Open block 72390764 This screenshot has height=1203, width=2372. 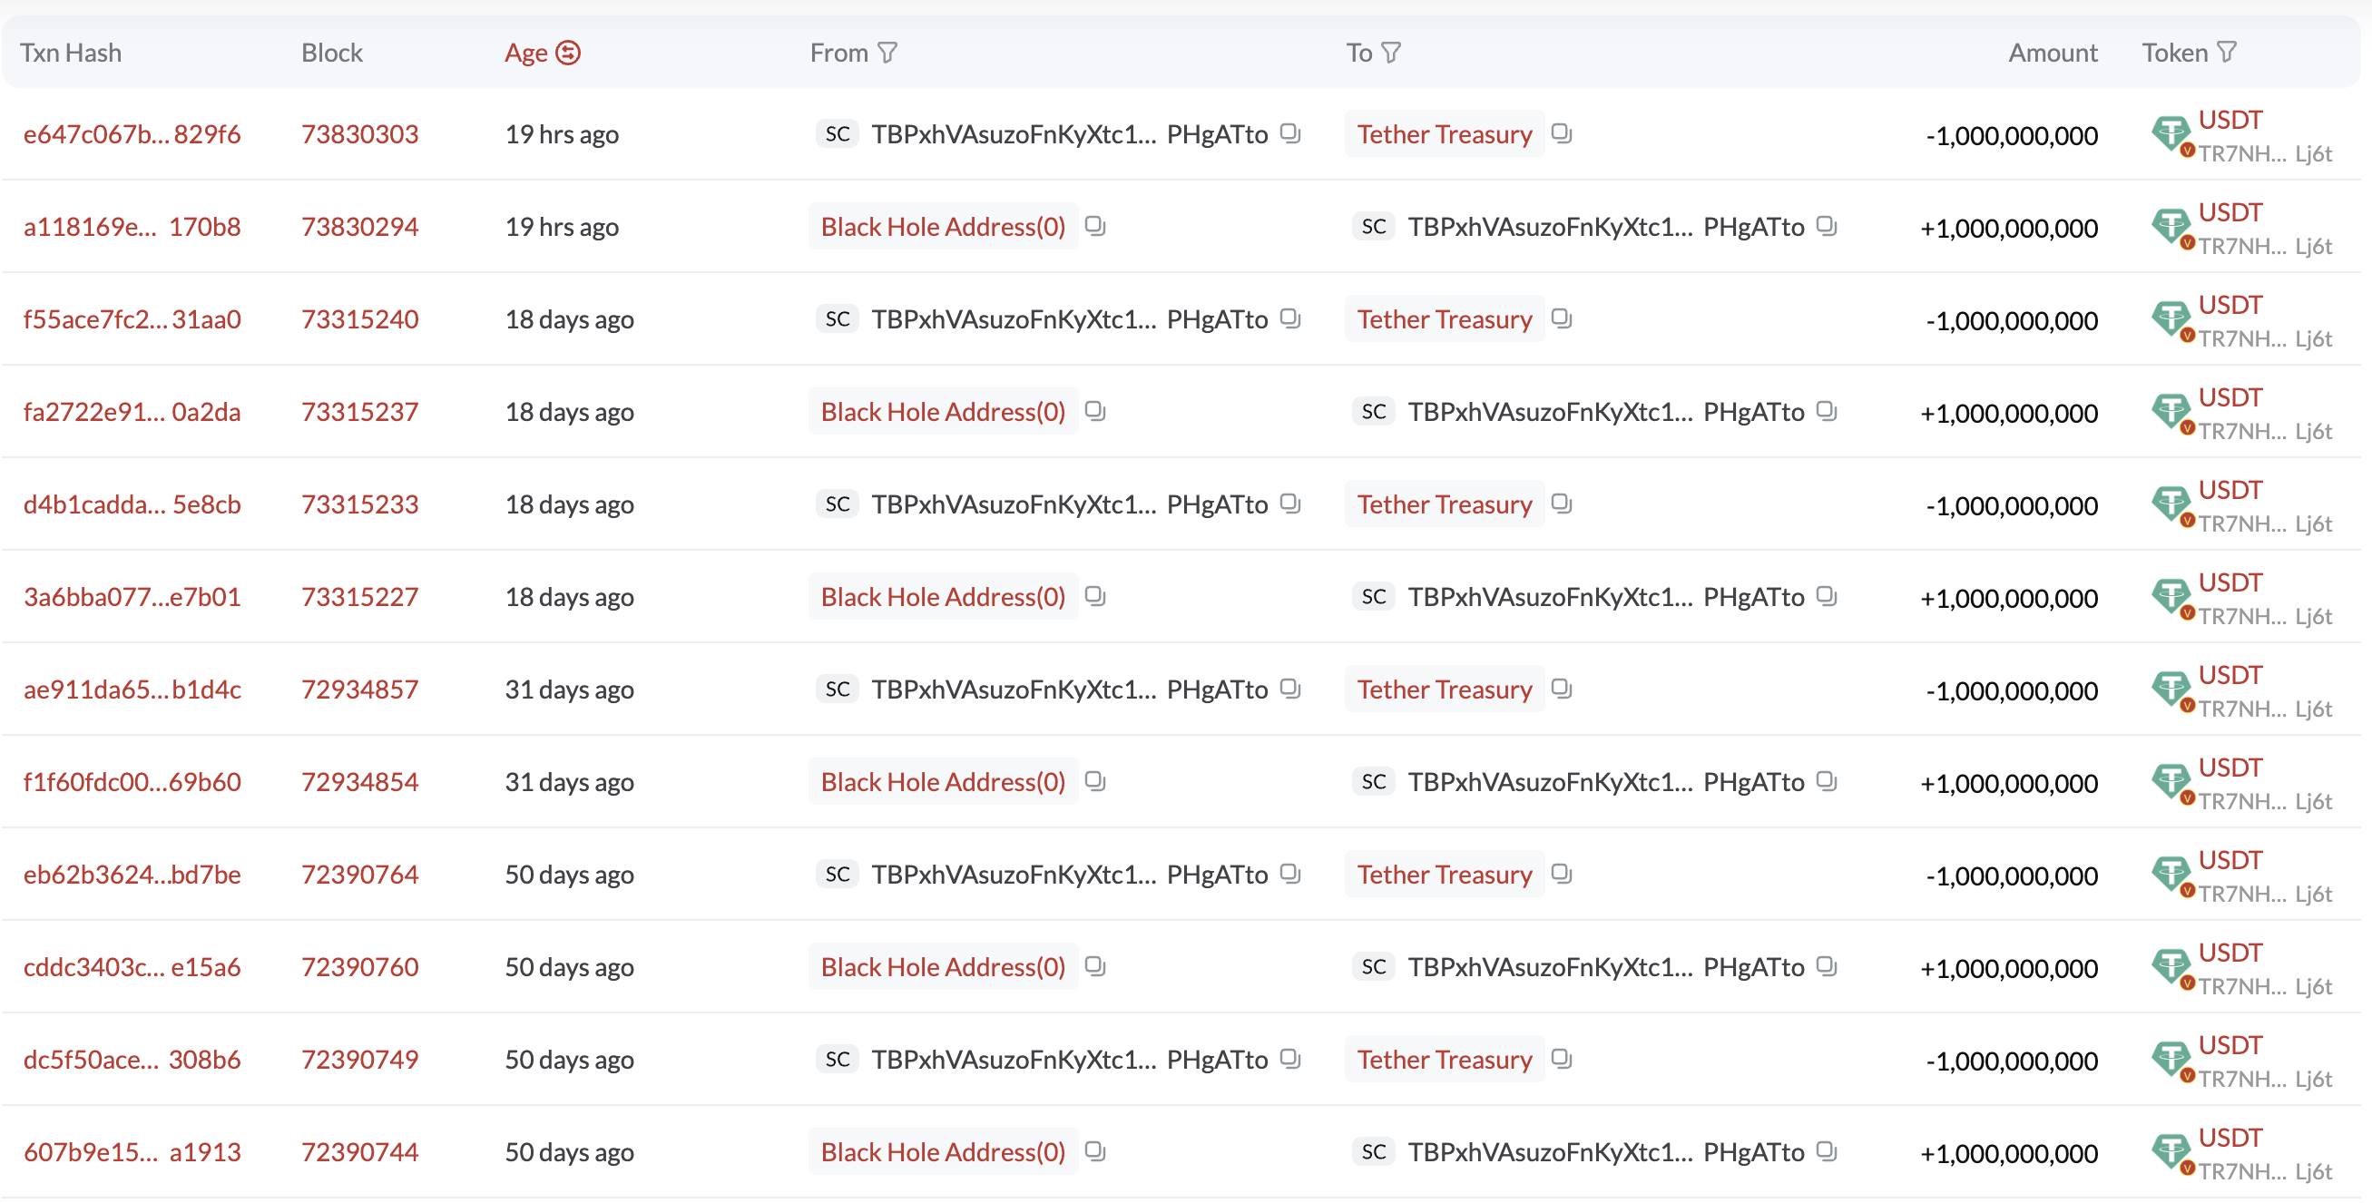click(x=360, y=875)
